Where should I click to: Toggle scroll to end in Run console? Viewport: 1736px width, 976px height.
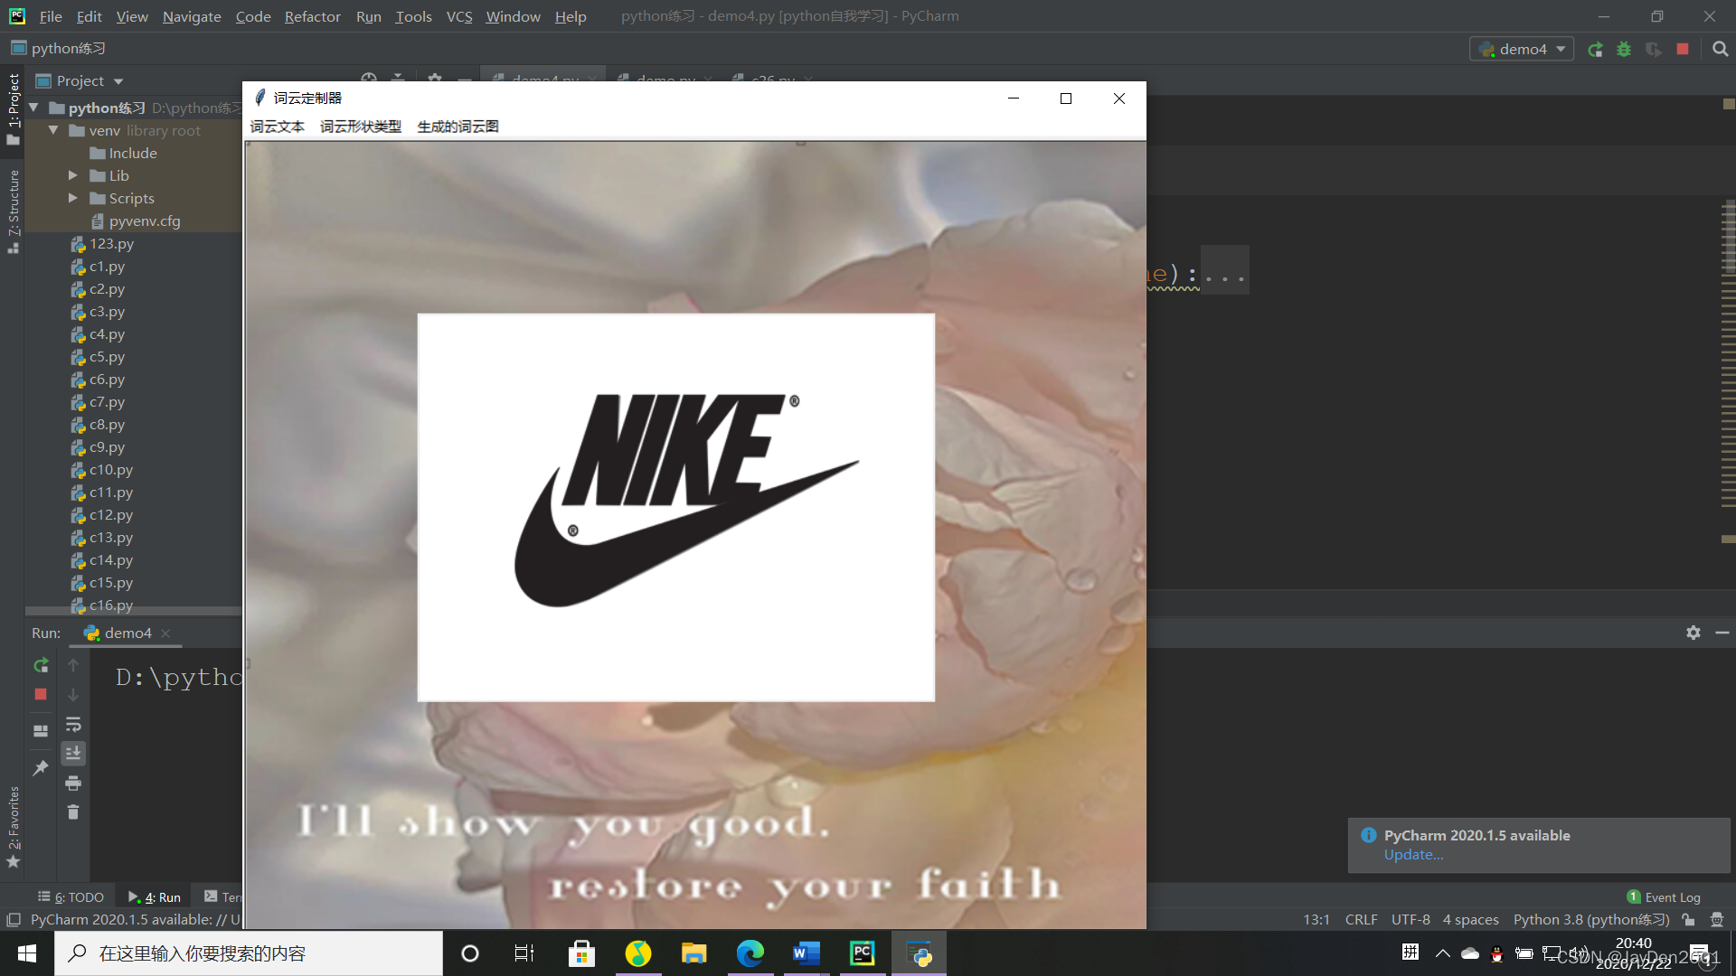73,753
